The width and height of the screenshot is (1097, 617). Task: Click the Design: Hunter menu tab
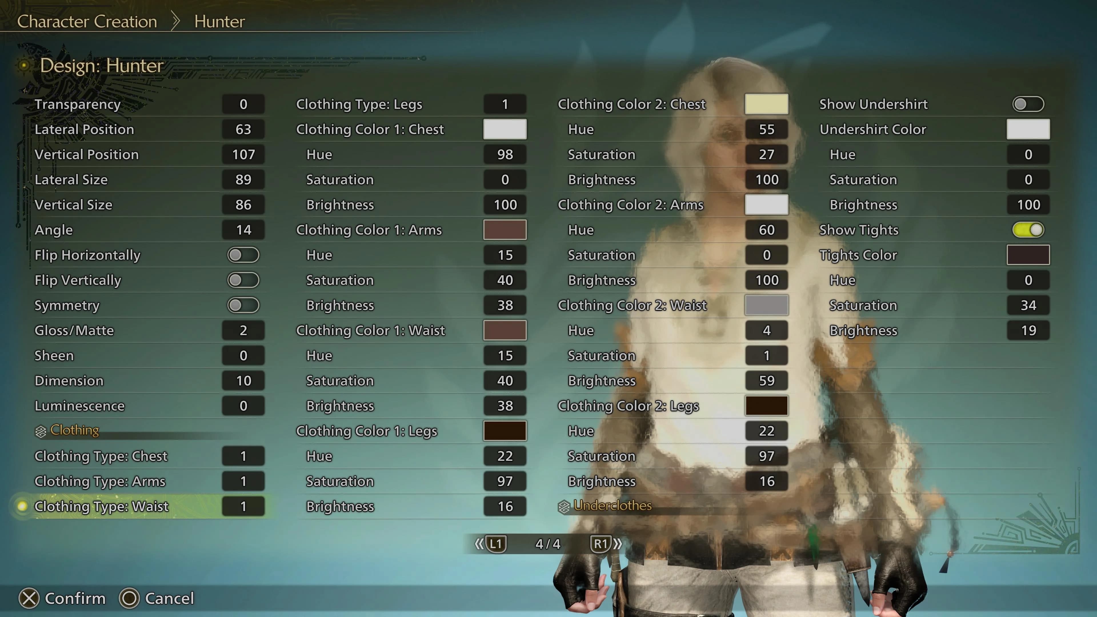pyautogui.click(x=102, y=65)
